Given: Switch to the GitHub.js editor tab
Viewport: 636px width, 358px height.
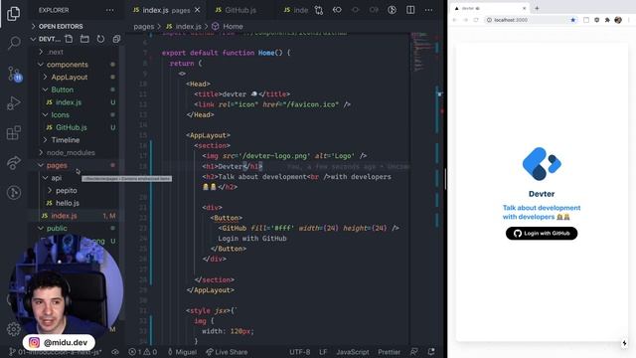Looking at the screenshot, I should pos(239,10).
